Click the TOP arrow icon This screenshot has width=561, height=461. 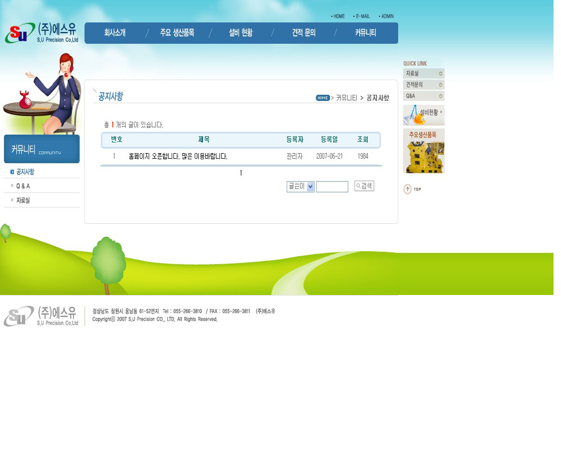[408, 190]
